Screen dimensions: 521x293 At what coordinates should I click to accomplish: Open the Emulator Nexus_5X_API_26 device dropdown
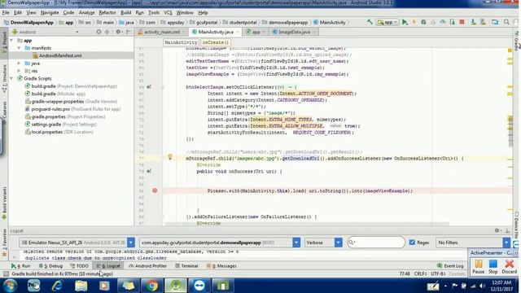pos(77,243)
